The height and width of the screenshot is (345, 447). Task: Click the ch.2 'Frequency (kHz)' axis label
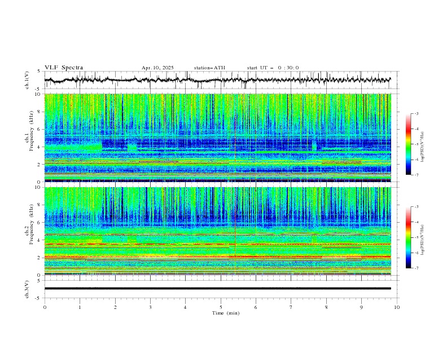coord(32,224)
